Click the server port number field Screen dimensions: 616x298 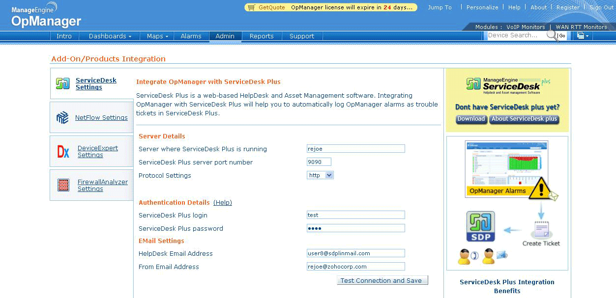[x=319, y=162]
